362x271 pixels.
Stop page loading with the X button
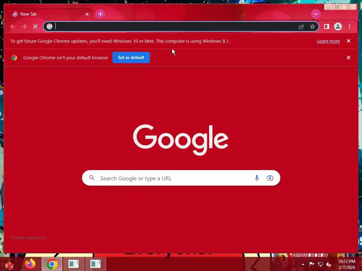pos(35,26)
